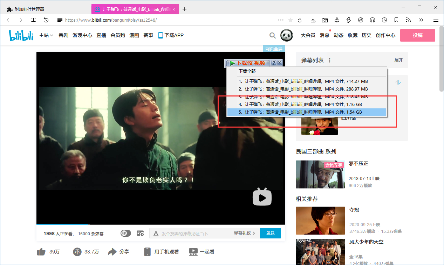
Task: Click 下载APP link
Action: [171, 35]
